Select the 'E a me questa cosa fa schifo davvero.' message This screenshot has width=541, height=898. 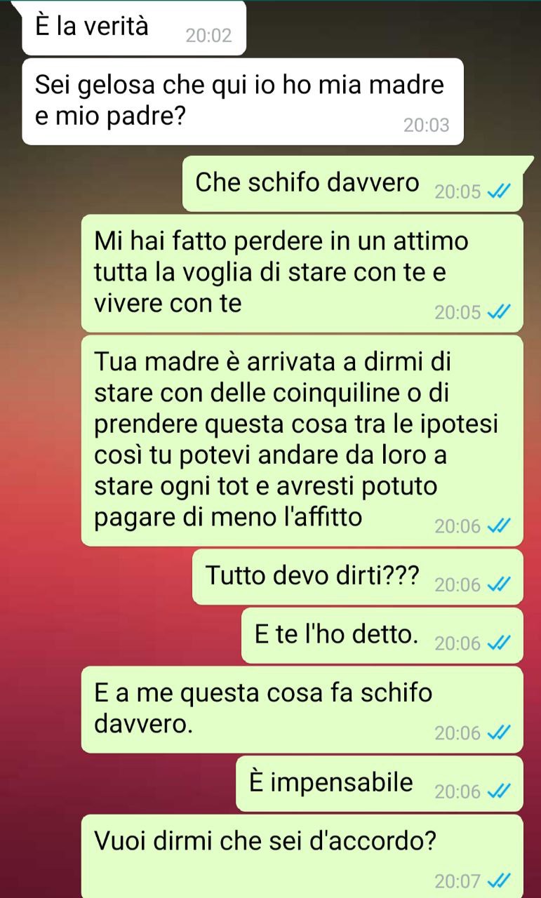(x=302, y=709)
